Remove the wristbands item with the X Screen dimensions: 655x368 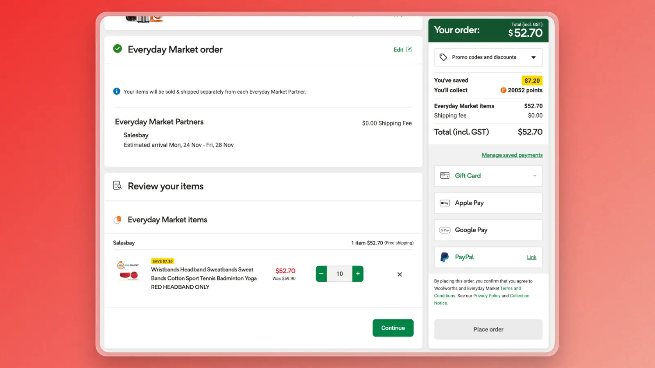pos(400,274)
